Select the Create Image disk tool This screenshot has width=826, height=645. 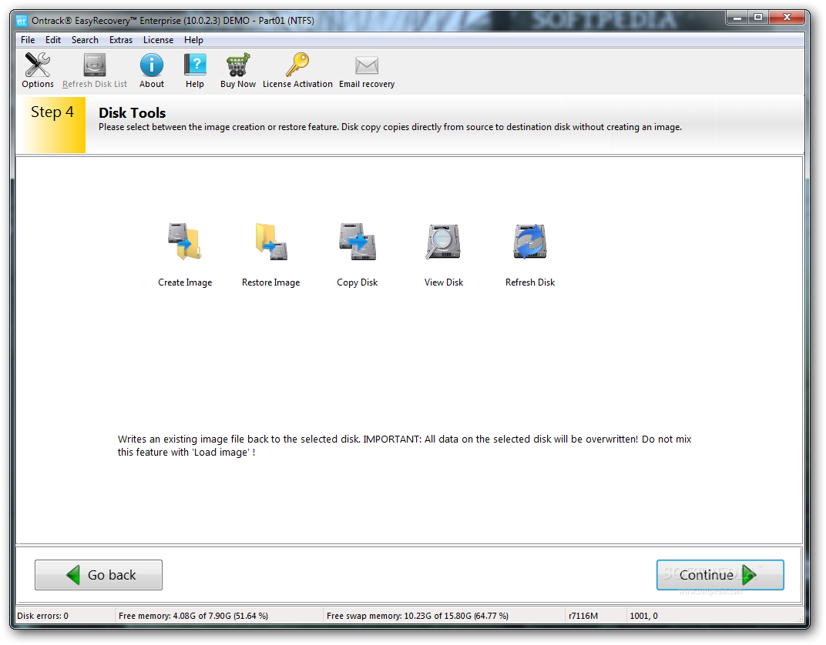pos(185,255)
